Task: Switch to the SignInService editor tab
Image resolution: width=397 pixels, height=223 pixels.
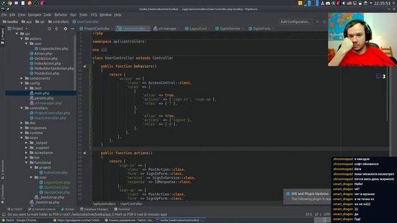Action: [x=228, y=28]
